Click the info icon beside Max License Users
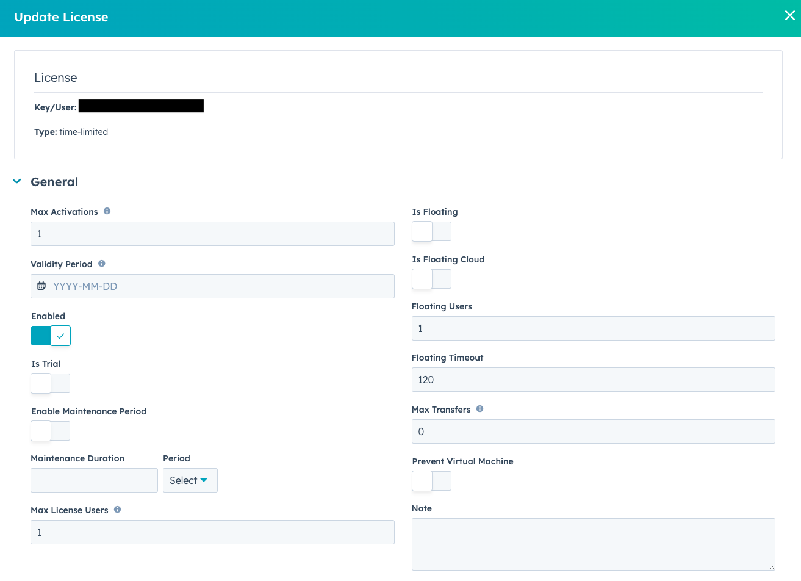801x581 pixels. tap(118, 510)
